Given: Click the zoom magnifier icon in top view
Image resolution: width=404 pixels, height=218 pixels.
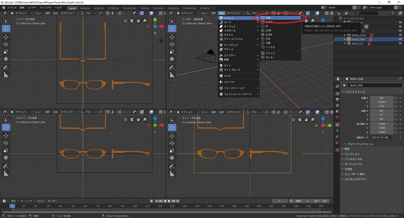Looking at the screenshot, I should 145,20.
